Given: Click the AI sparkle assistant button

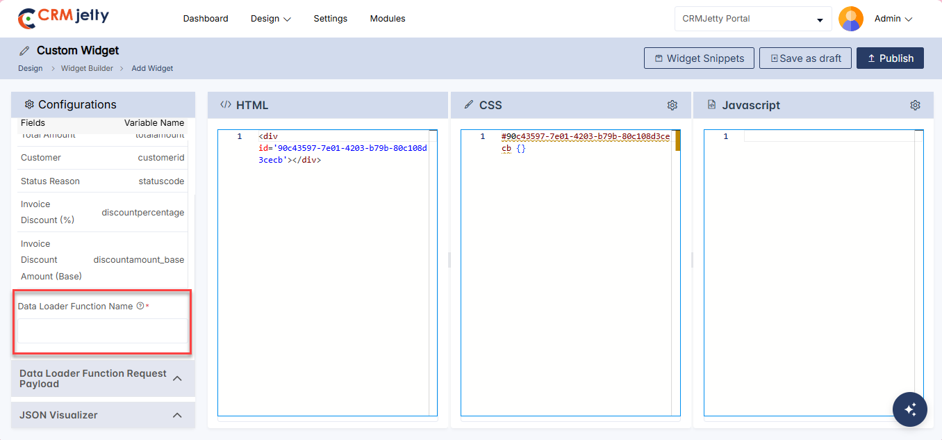Looking at the screenshot, I should point(909,409).
